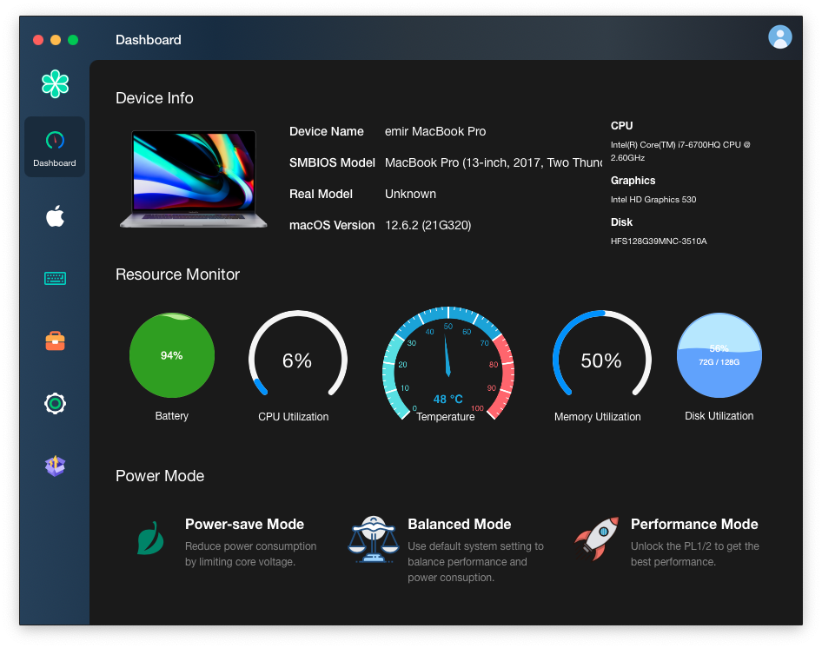Open the purple box sidebar section
The height and width of the screenshot is (648, 822).
point(55,466)
